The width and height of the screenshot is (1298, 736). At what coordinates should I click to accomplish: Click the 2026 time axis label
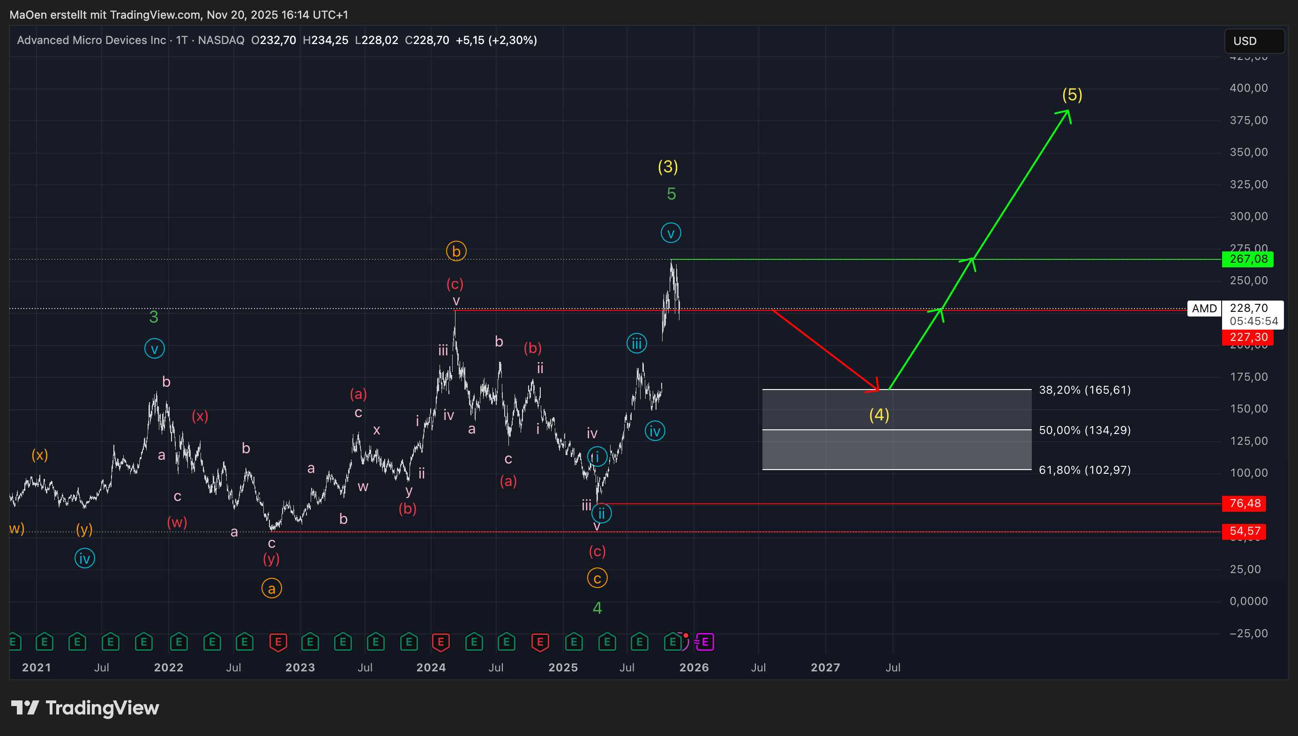[694, 667]
